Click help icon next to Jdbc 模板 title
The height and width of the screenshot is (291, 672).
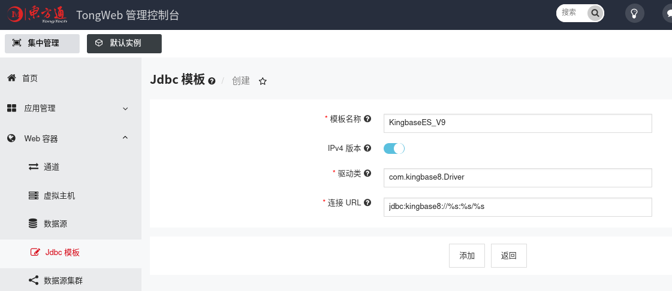212,80
